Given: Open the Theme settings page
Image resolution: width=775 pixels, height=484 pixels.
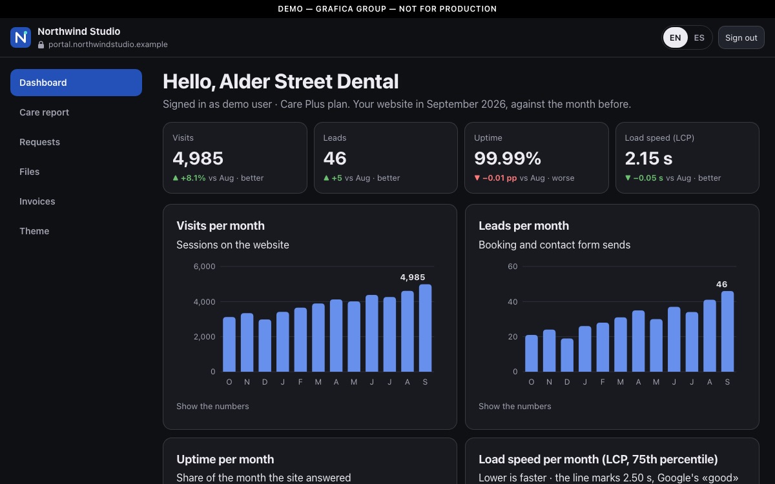Looking at the screenshot, I should pos(76,231).
